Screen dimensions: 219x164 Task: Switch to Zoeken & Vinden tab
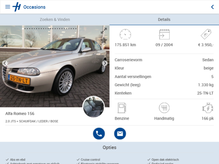coord(55,19)
